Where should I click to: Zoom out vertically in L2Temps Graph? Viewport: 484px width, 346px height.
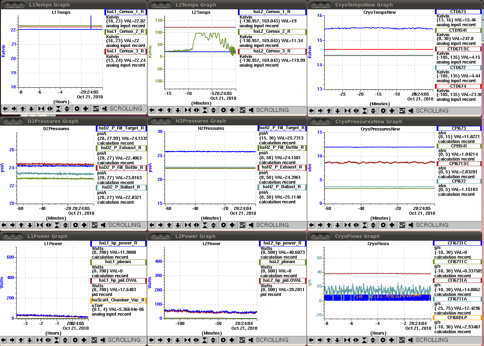pos(214,110)
